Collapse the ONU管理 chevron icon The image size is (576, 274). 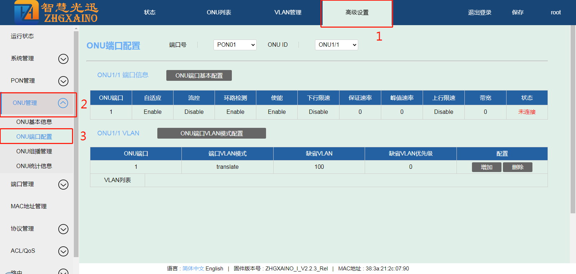(x=63, y=103)
